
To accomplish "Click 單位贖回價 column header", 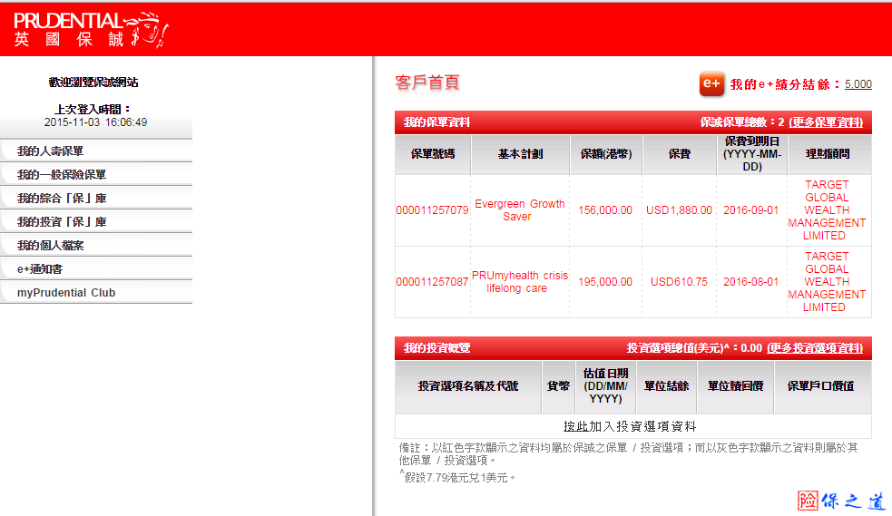I will (735, 386).
